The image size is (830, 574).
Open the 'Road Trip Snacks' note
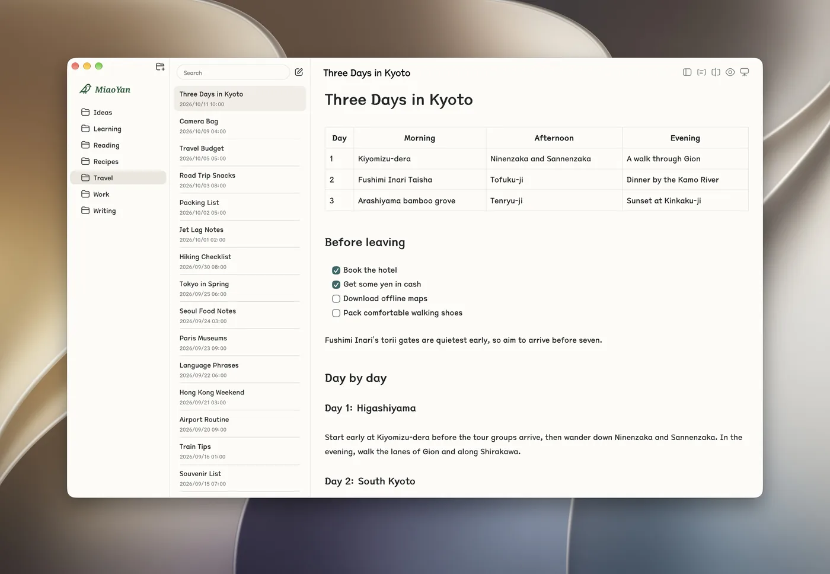(x=240, y=180)
